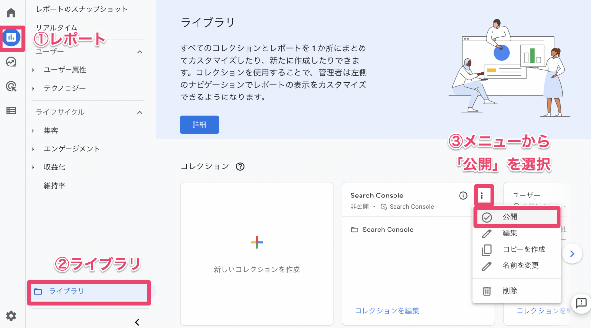Open the Reports icon in left rail
The width and height of the screenshot is (591, 328).
(11, 37)
